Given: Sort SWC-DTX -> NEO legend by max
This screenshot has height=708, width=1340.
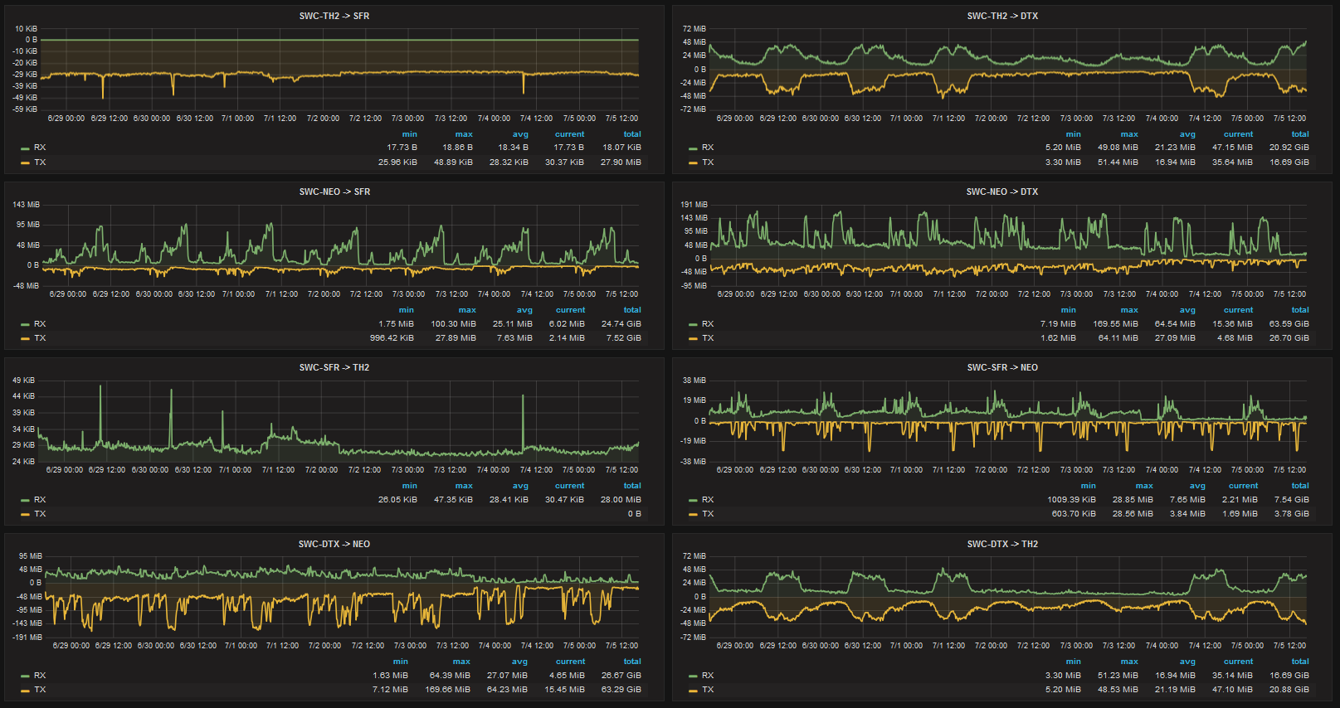Looking at the screenshot, I should click(461, 662).
